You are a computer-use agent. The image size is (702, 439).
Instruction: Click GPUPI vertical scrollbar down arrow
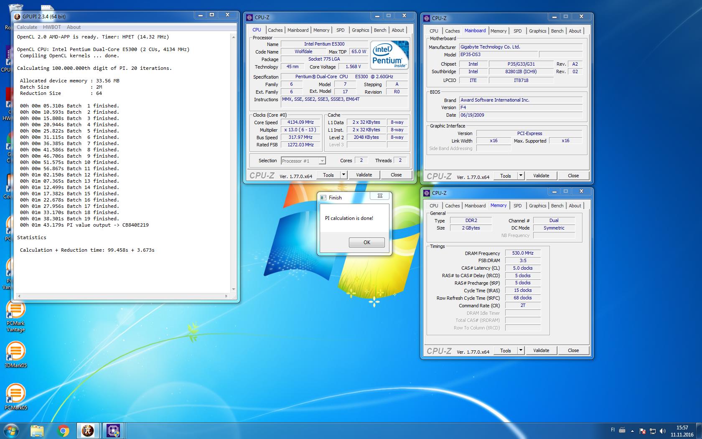(233, 289)
